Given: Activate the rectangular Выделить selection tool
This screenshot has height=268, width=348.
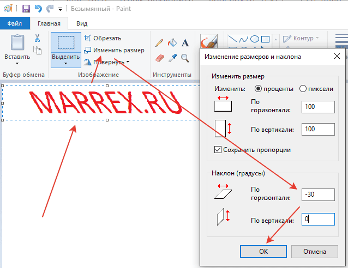Looking at the screenshot, I should (66, 42).
